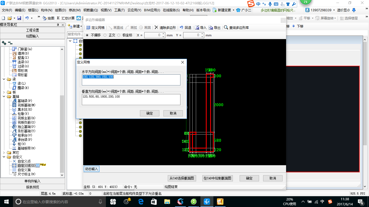The height and width of the screenshot is (207, 369).
Task: Click the 导出 export icon
Action: pyautogui.click(x=211, y=27)
